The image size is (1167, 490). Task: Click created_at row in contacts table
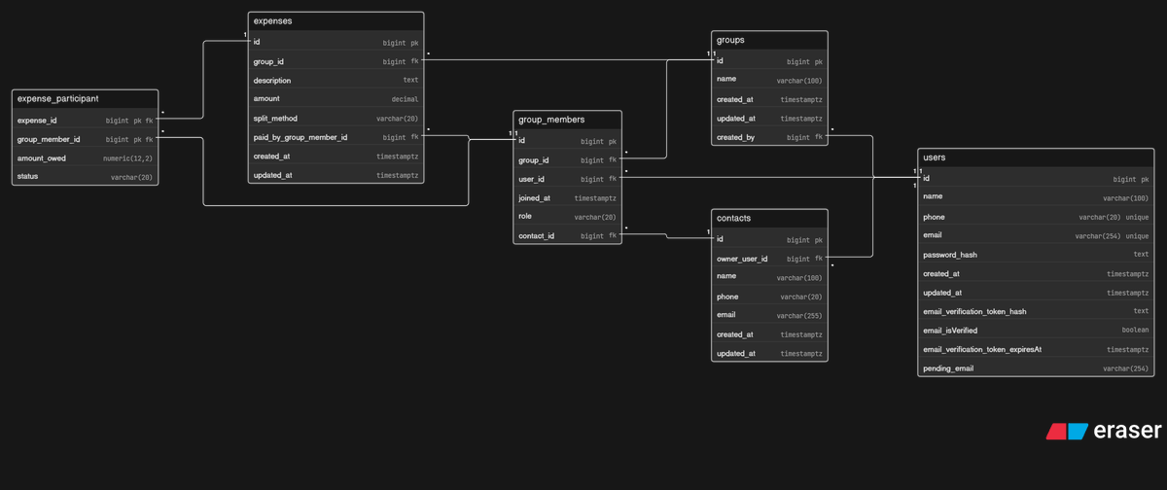769,334
